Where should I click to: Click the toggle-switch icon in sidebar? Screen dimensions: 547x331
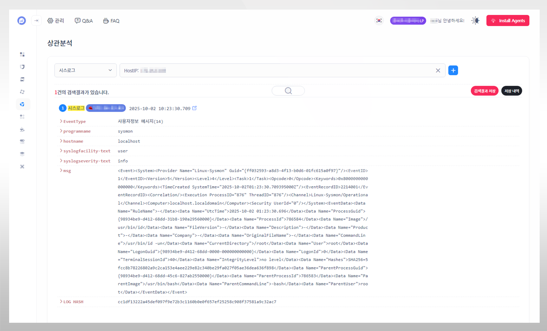pyautogui.click(x=22, y=141)
